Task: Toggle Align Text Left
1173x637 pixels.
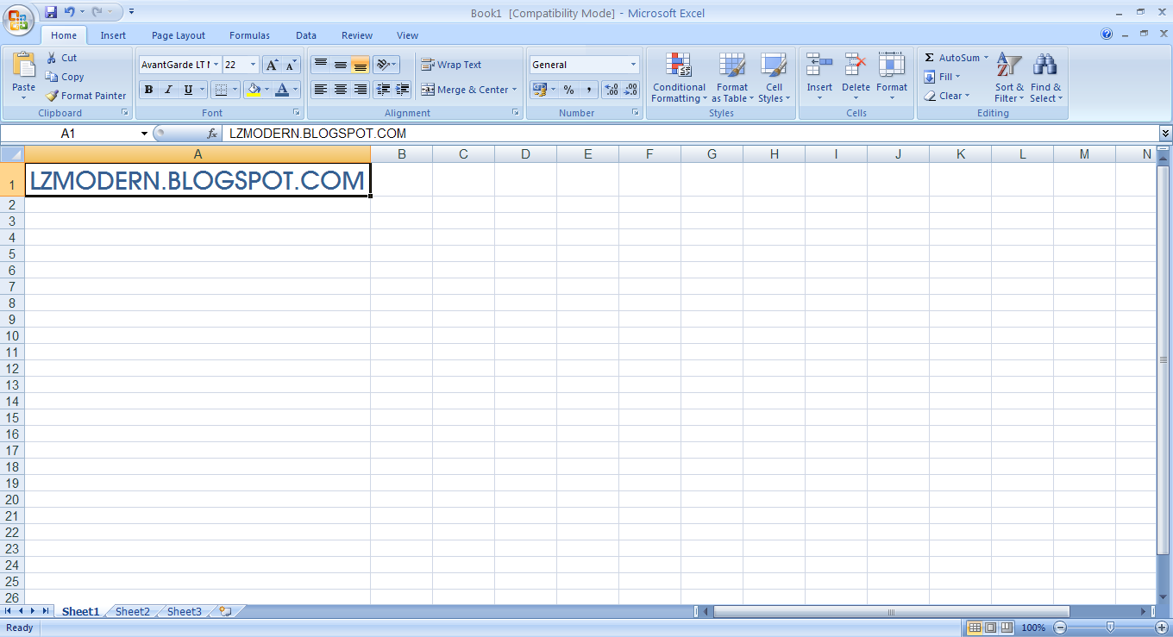Action: pyautogui.click(x=321, y=90)
